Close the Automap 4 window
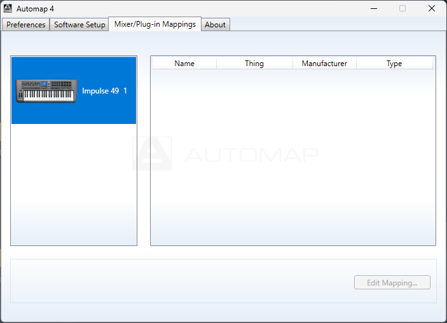This screenshot has width=447, height=323. (432, 9)
